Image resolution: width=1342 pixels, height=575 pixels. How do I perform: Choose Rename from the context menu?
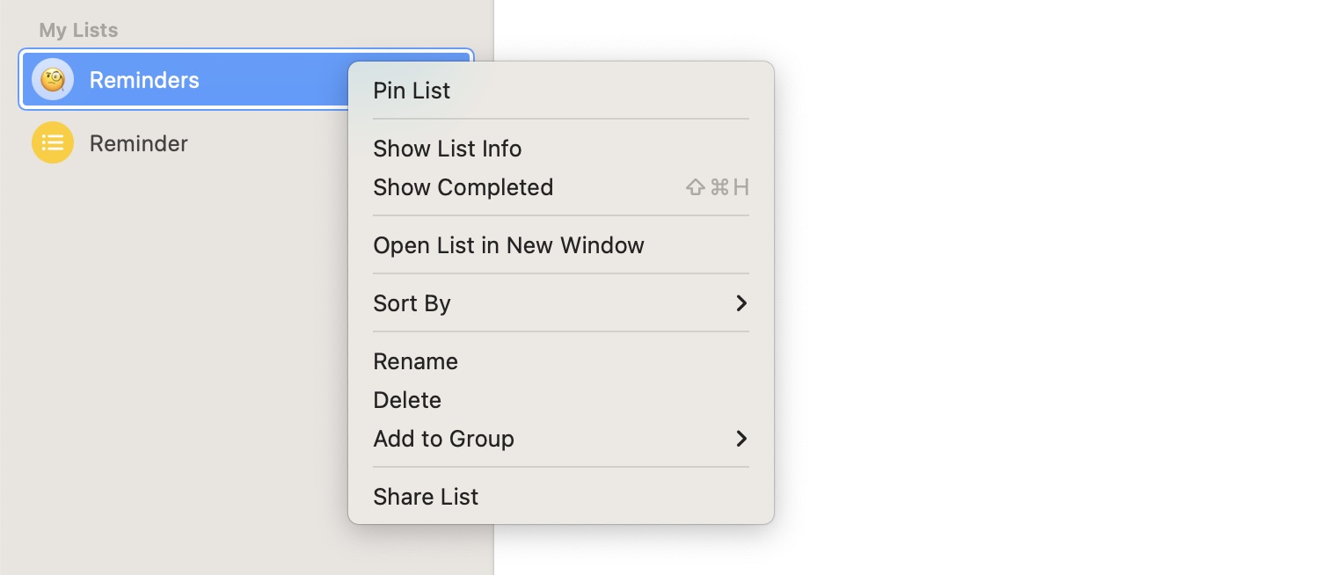(x=561, y=361)
